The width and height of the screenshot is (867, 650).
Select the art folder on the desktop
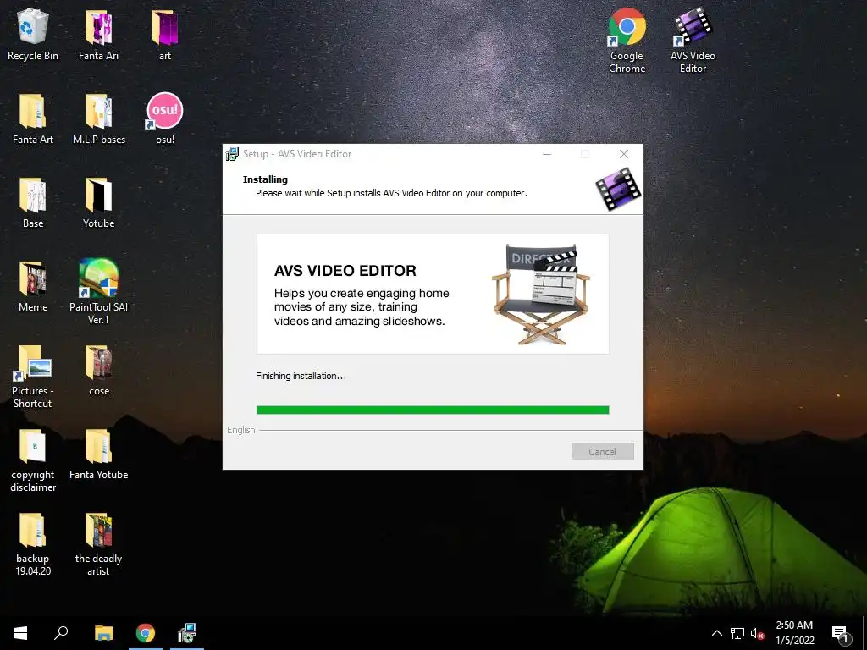[x=165, y=35]
